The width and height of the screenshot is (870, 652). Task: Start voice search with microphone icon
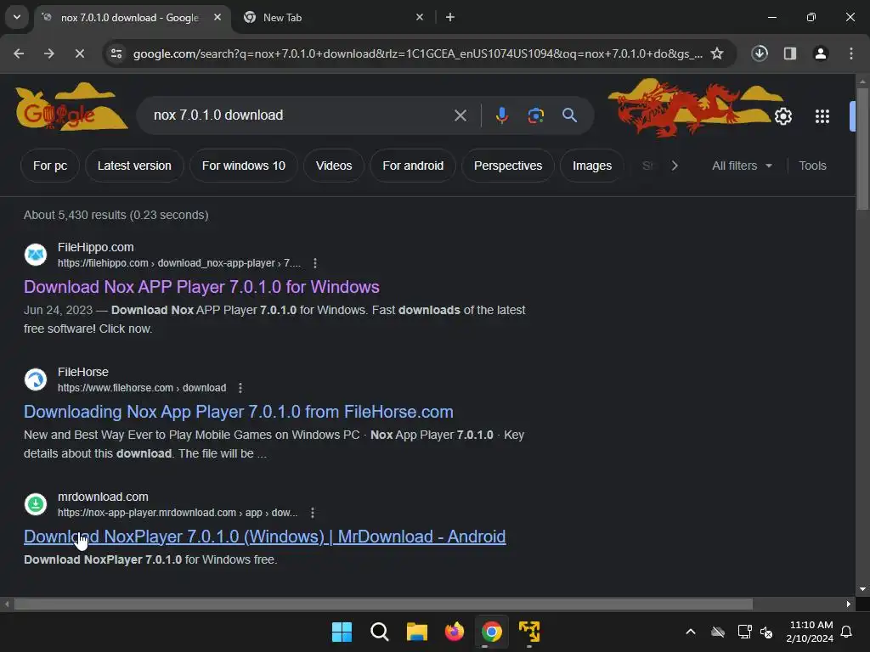(x=501, y=115)
